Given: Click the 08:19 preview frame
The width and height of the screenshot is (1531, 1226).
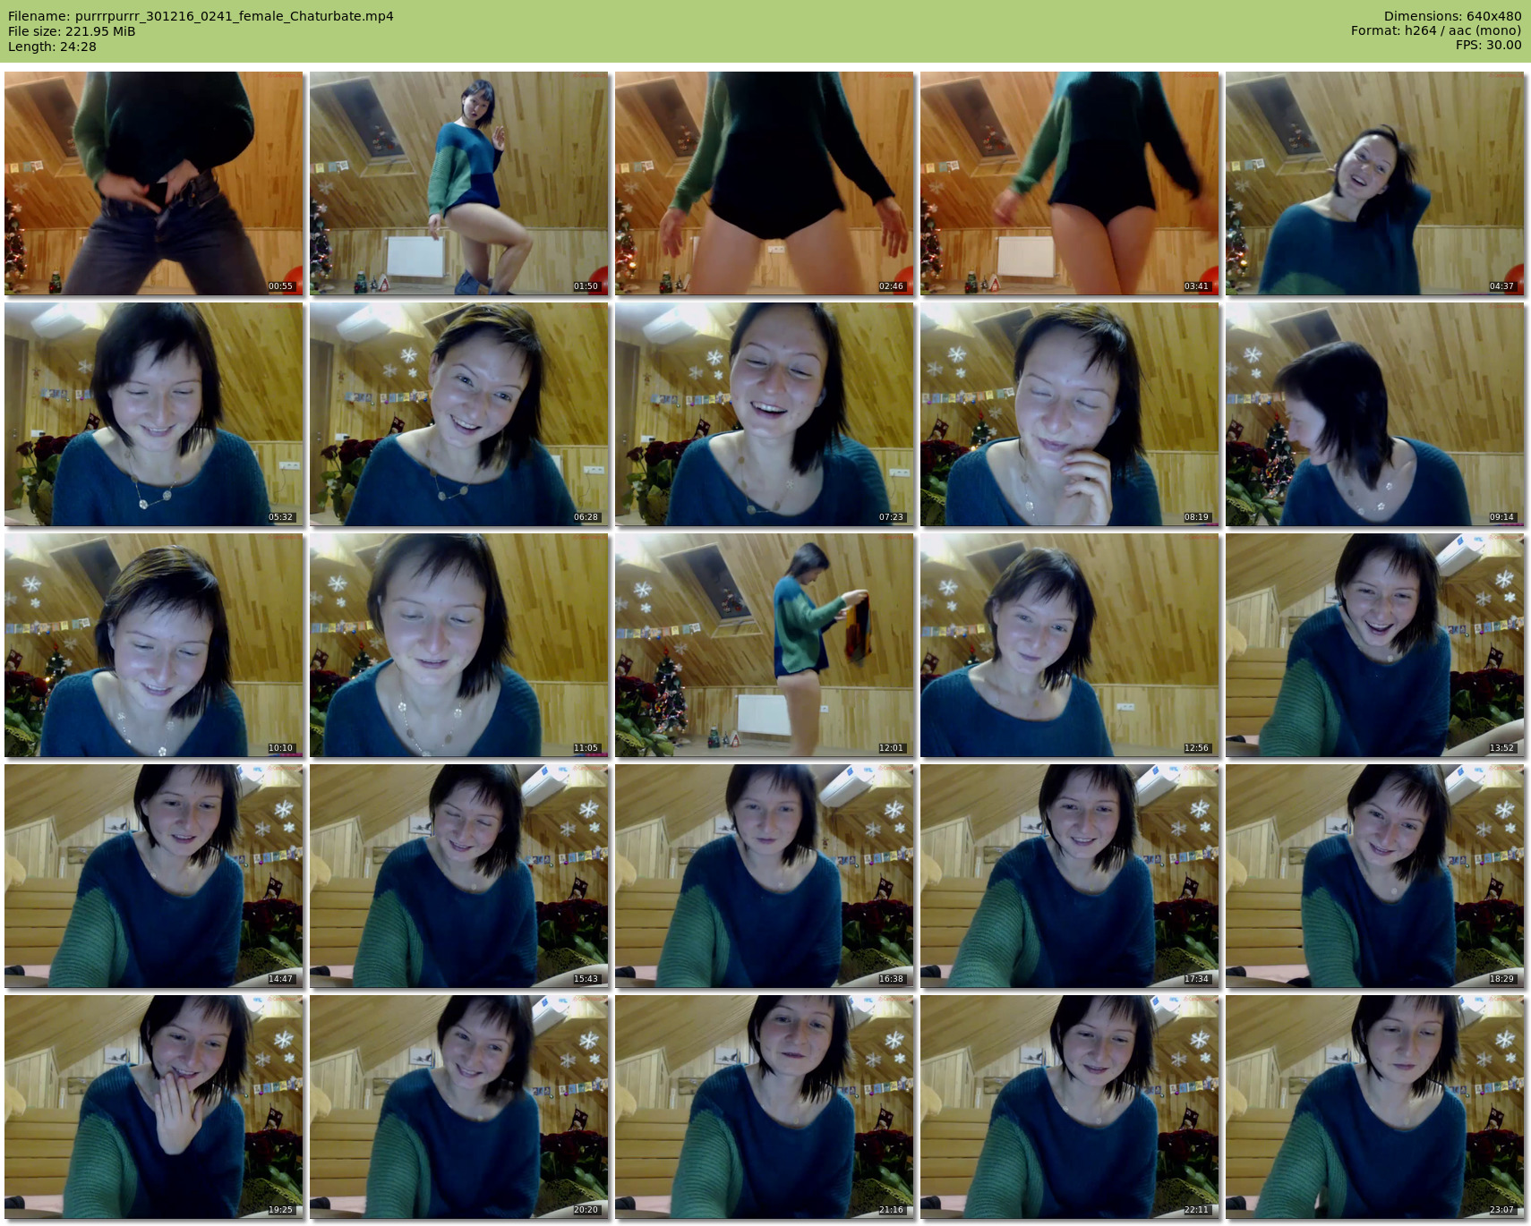Looking at the screenshot, I should coord(1070,414).
